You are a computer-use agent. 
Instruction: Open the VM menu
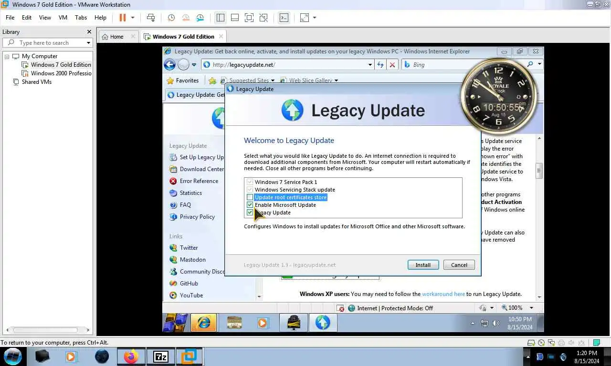coord(63,17)
